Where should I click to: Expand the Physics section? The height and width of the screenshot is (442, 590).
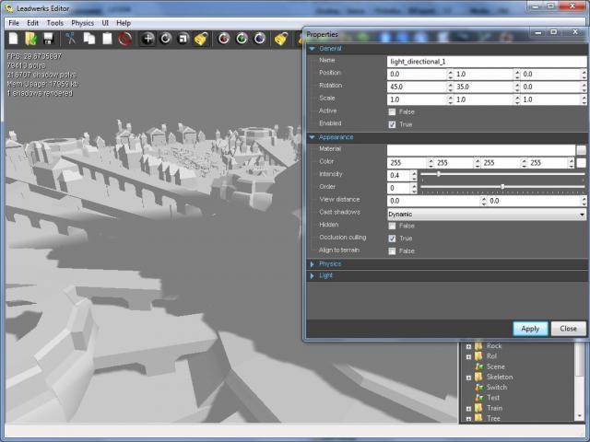[330, 263]
